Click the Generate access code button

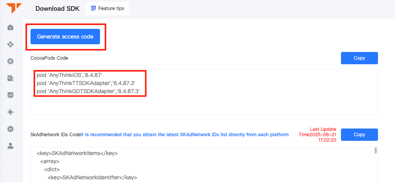coord(65,37)
